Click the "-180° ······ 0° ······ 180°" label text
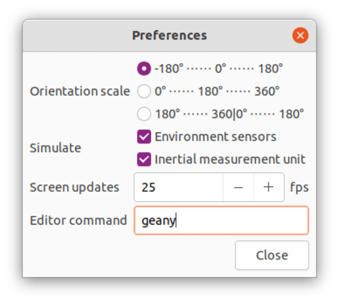The width and height of the screenshot is (338, 302). point(219,68)
